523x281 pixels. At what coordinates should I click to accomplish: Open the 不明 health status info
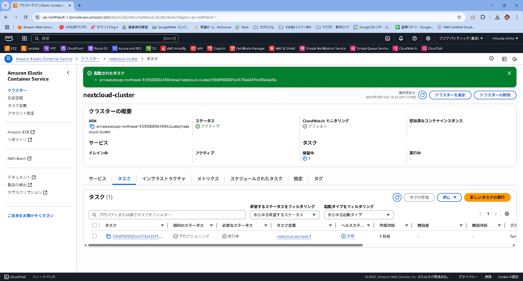348,236
